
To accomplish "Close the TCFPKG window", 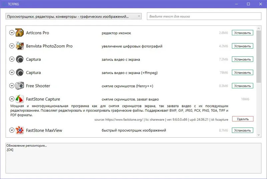I will tap(261, 4).
